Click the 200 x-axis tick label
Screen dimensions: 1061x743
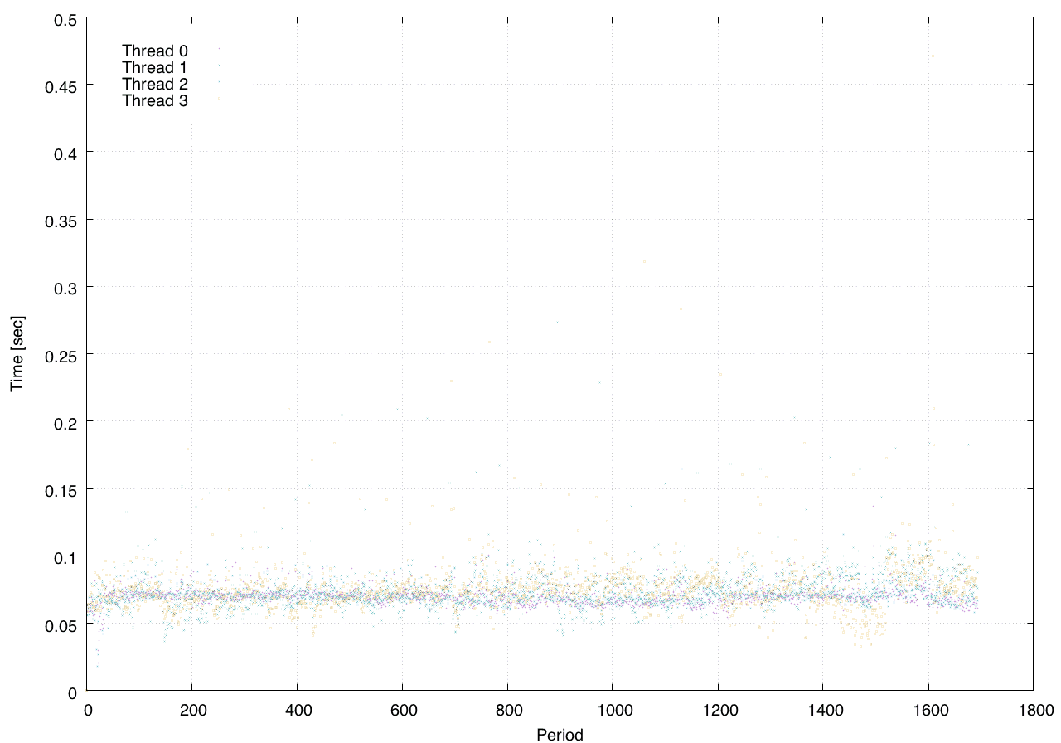[x=191, y=711]
